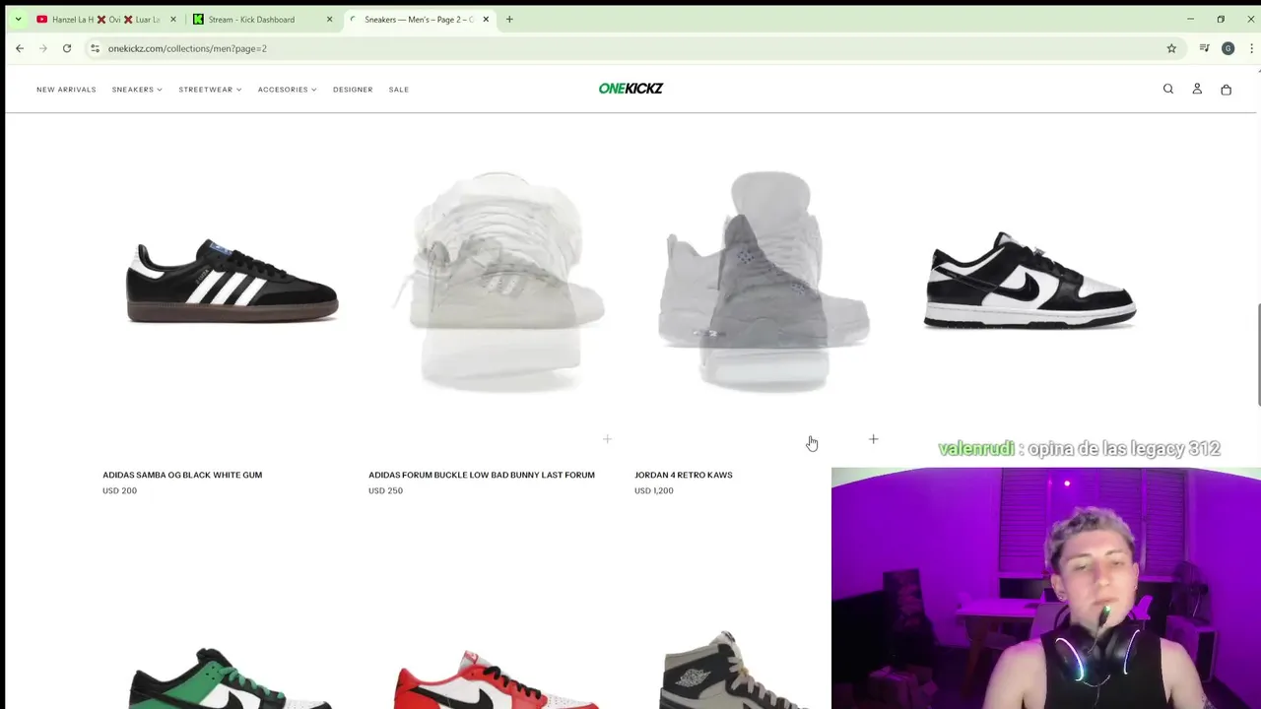This screenshot has width=1261, height=709.
Task: Click the Adidas Forum Buckle shoe image
Action: coord(498,281)
